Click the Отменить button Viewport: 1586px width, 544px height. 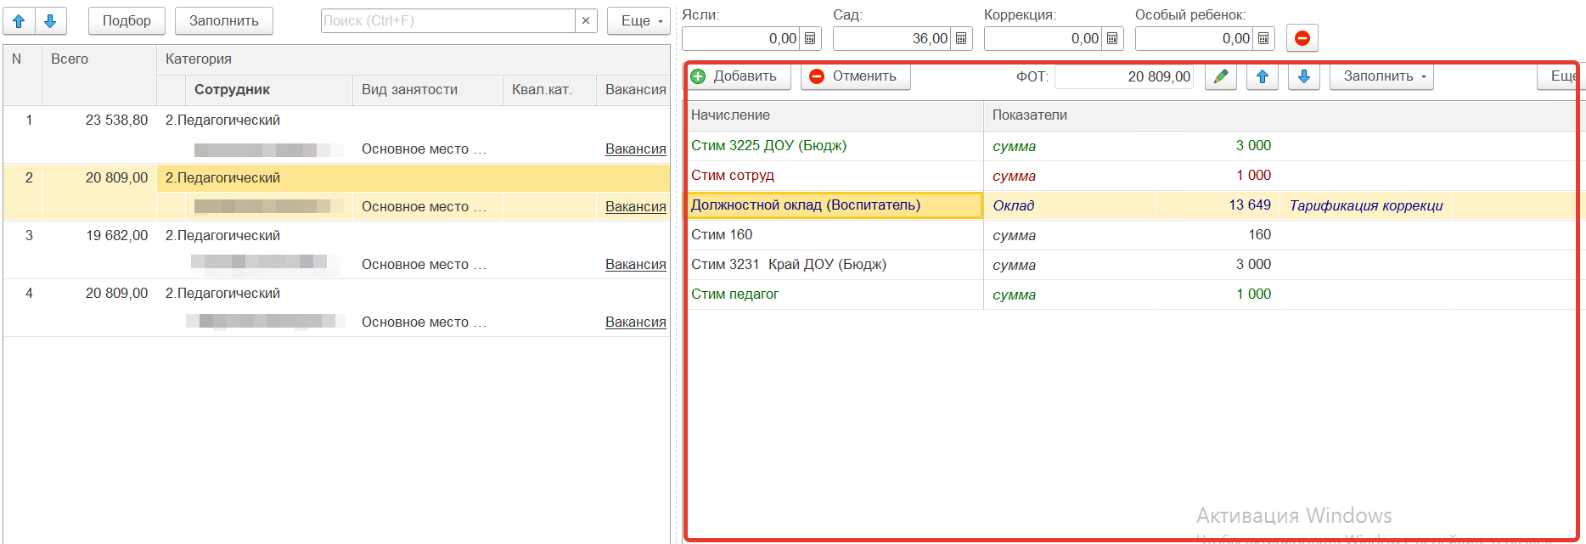[854, 76]
